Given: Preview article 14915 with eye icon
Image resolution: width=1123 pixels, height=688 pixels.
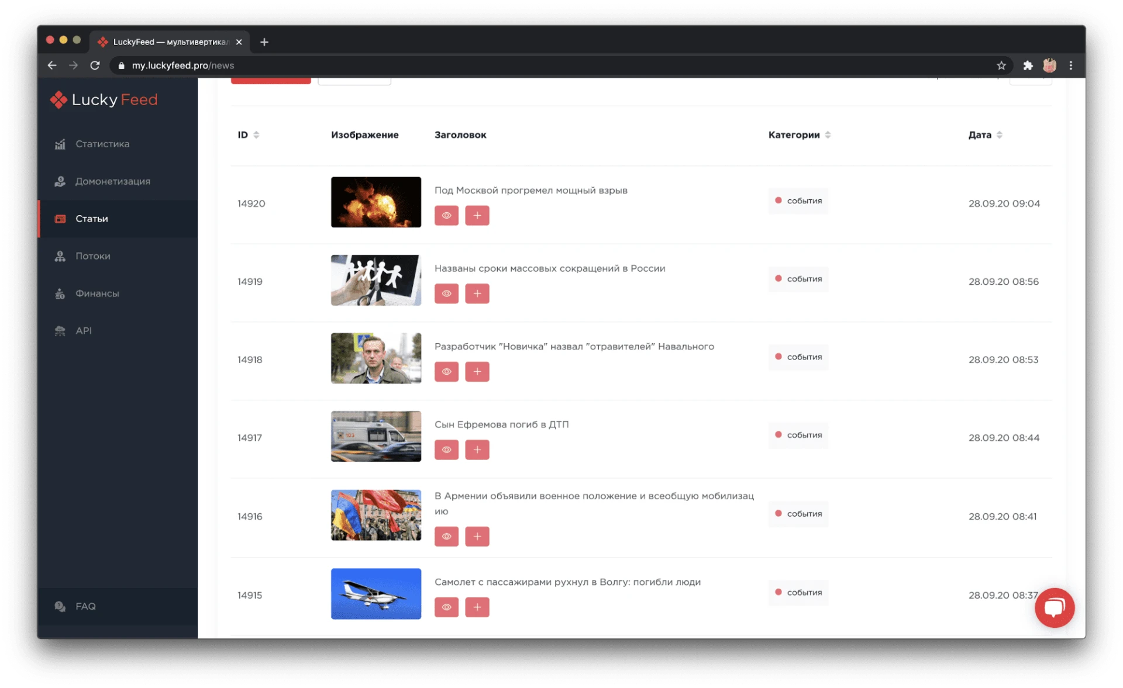Looking at the screenshot, I should [x=446, y=607].
